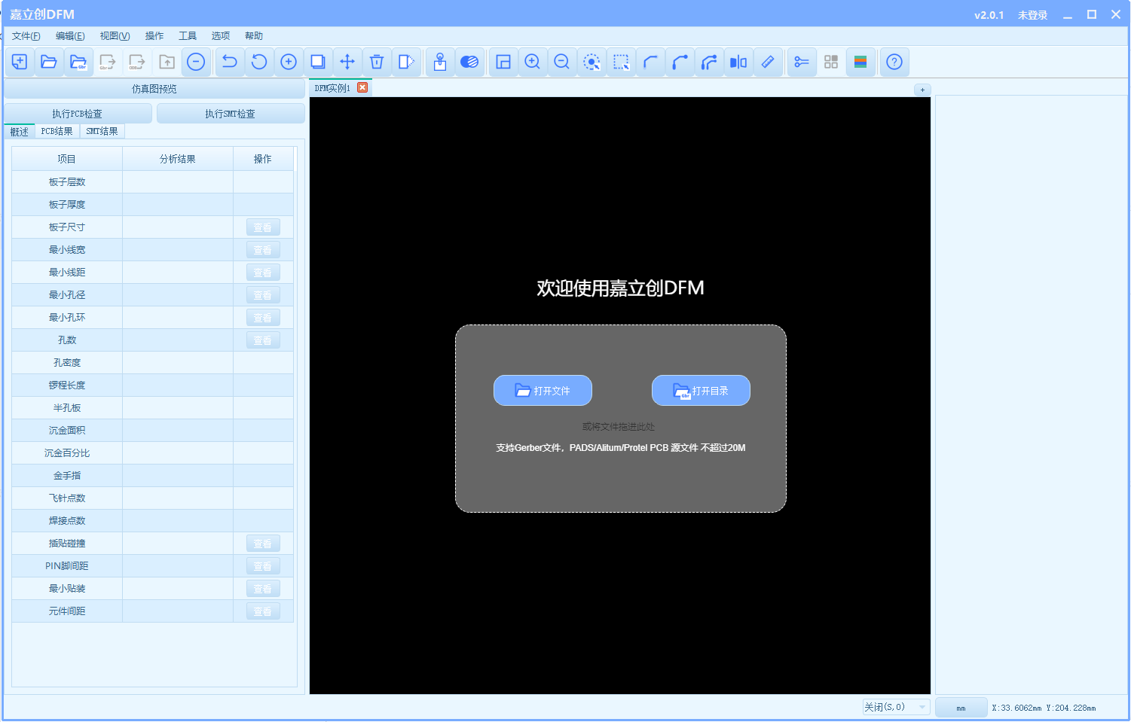1131x722 pixels.
Task: Click the small plus add-tab button
Action: (x=922, y=90)
